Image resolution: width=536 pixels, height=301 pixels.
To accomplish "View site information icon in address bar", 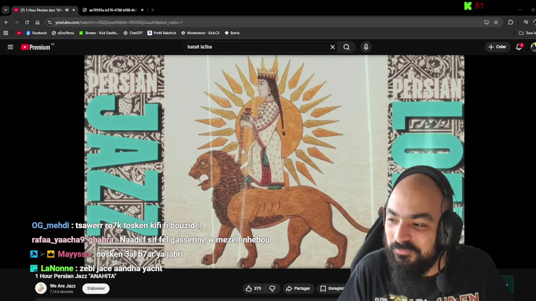I will click(50, 22).
